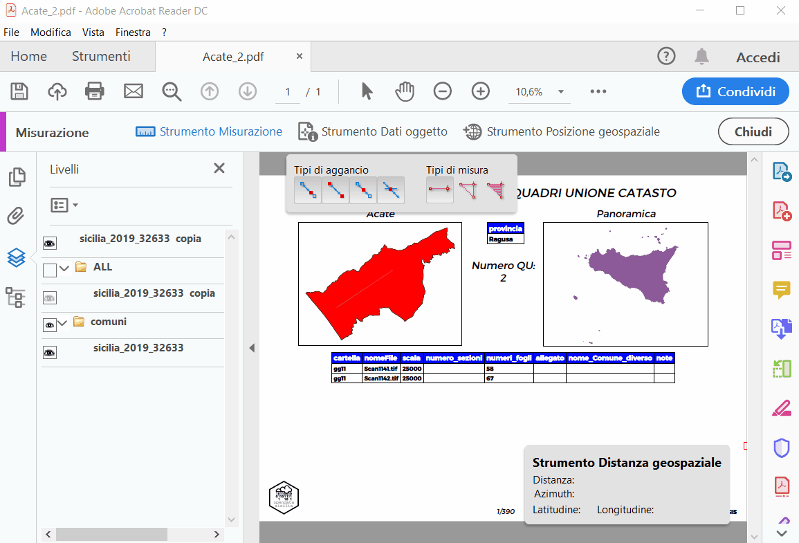The width and height of the screenshot is (799, 543).
Task: Toggle visibility of the comuni folder
Action: (49, 324)
